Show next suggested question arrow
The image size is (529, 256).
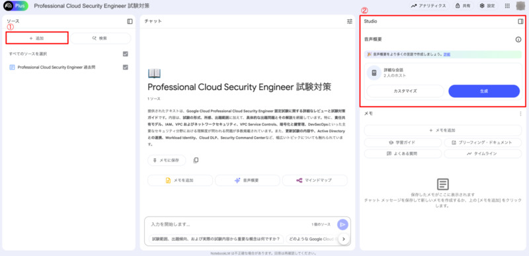344,239
